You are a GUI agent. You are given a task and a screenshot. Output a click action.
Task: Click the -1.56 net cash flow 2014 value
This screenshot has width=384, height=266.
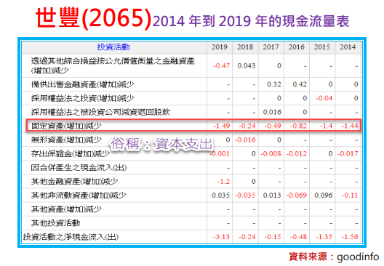click(350, 237)
